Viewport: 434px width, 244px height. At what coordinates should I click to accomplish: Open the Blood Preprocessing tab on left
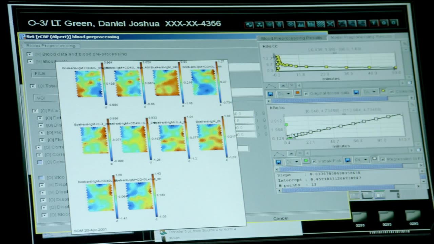(x=51, y=46)
